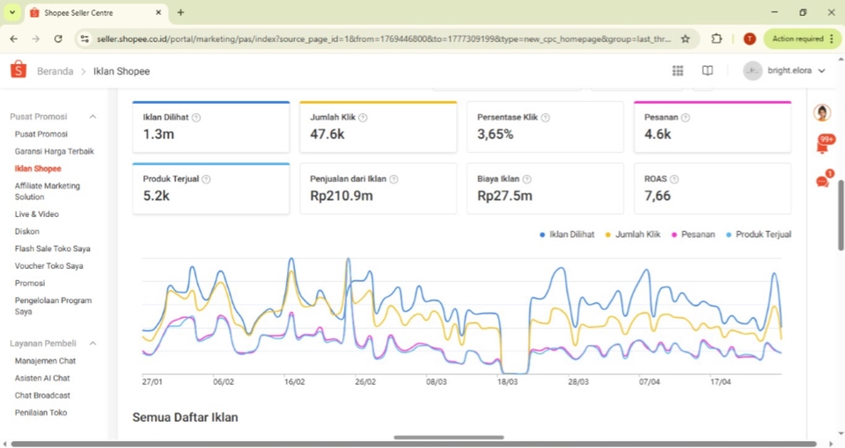Toggle the Pesanan metric card
This screenshot has width=845, height=448.
(x=712, y=126)
